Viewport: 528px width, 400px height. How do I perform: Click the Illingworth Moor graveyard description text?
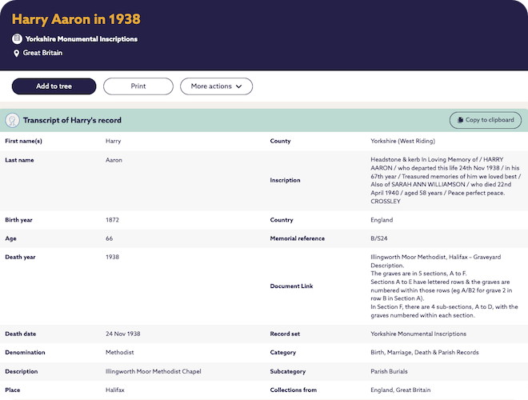[x=444, y=286]
